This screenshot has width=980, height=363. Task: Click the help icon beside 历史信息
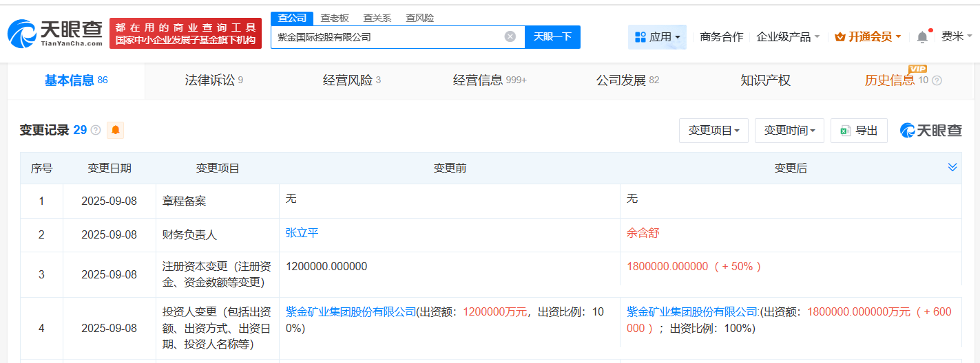point(937,80)
